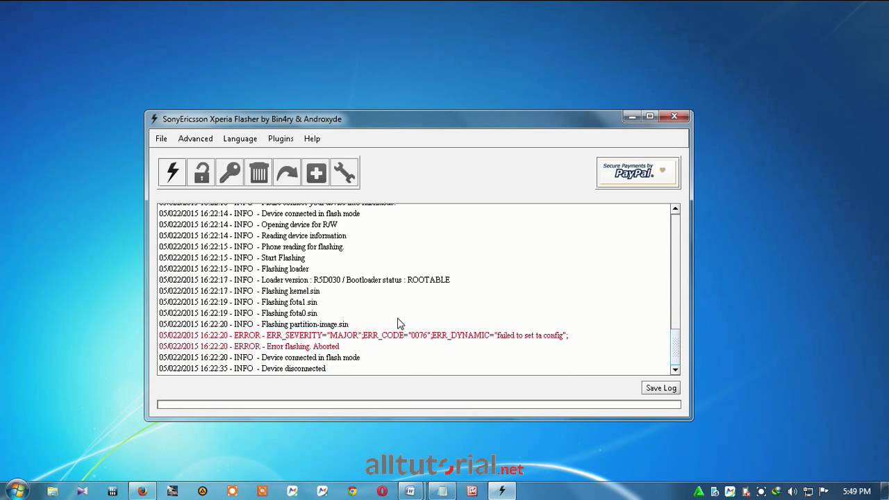The width and height of the screenshot is (889, 500).
Task: Click the 'failed to set ta config' error line
Action: [x=363, y=335]
